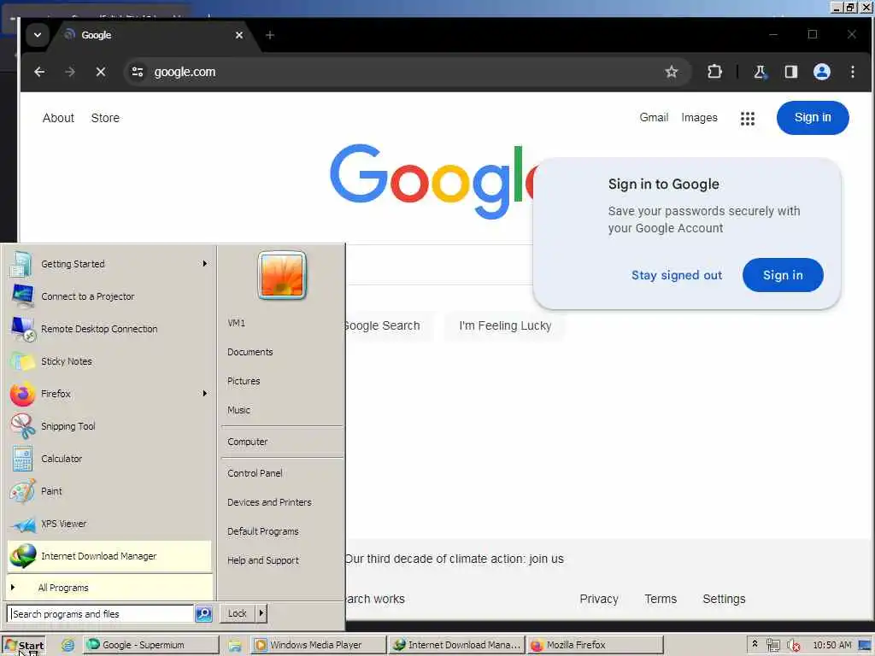
Task: Click the I'm Feeling Lucky button
Action: tap(505, 325)
